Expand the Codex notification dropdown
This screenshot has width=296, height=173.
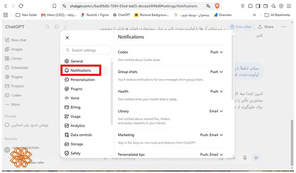[x=217, y=52]
